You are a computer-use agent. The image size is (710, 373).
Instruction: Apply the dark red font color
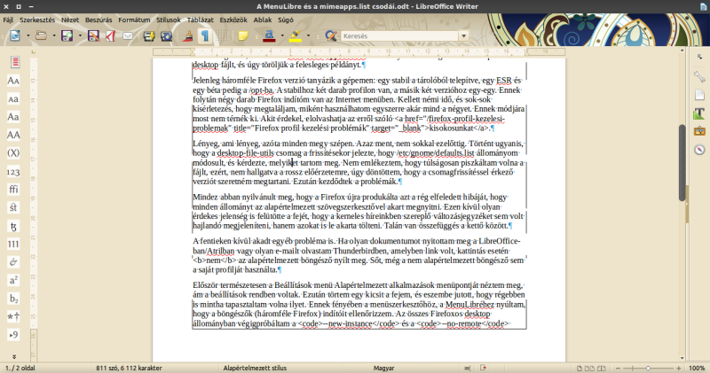269,35
